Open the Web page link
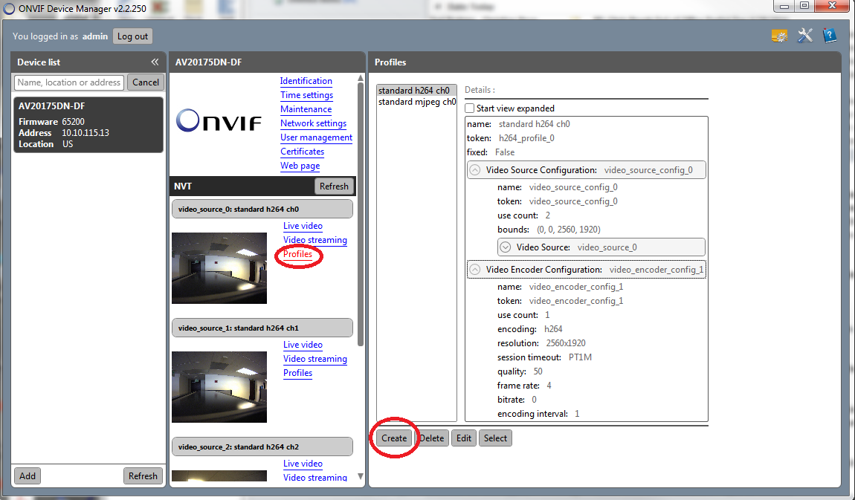This screenshot has width=855, height=500. click(x=300, y=166)
